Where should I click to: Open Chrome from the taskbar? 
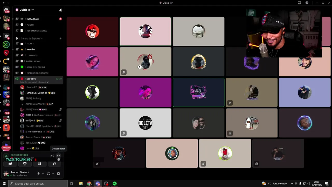coord(89,184)
